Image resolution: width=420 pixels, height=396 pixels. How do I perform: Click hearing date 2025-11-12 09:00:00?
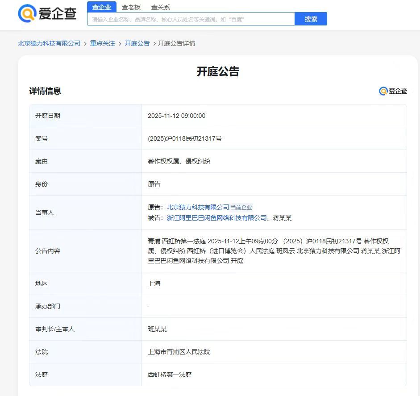pos(176,116)
